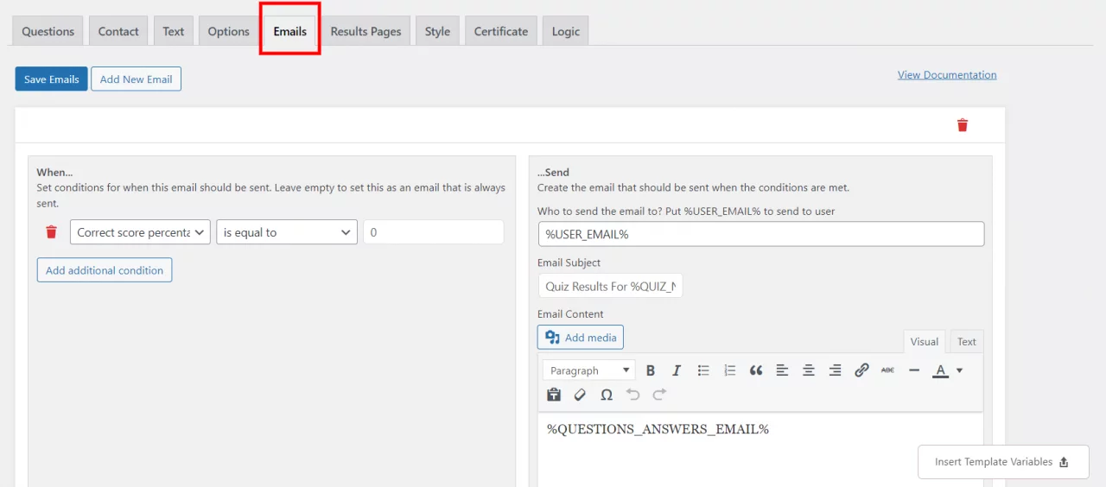
Task: Switch editor to Visual mode
Action: click(x=924, y=341)
